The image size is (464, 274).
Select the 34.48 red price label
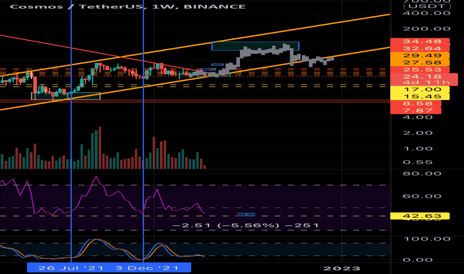point(420,41)
